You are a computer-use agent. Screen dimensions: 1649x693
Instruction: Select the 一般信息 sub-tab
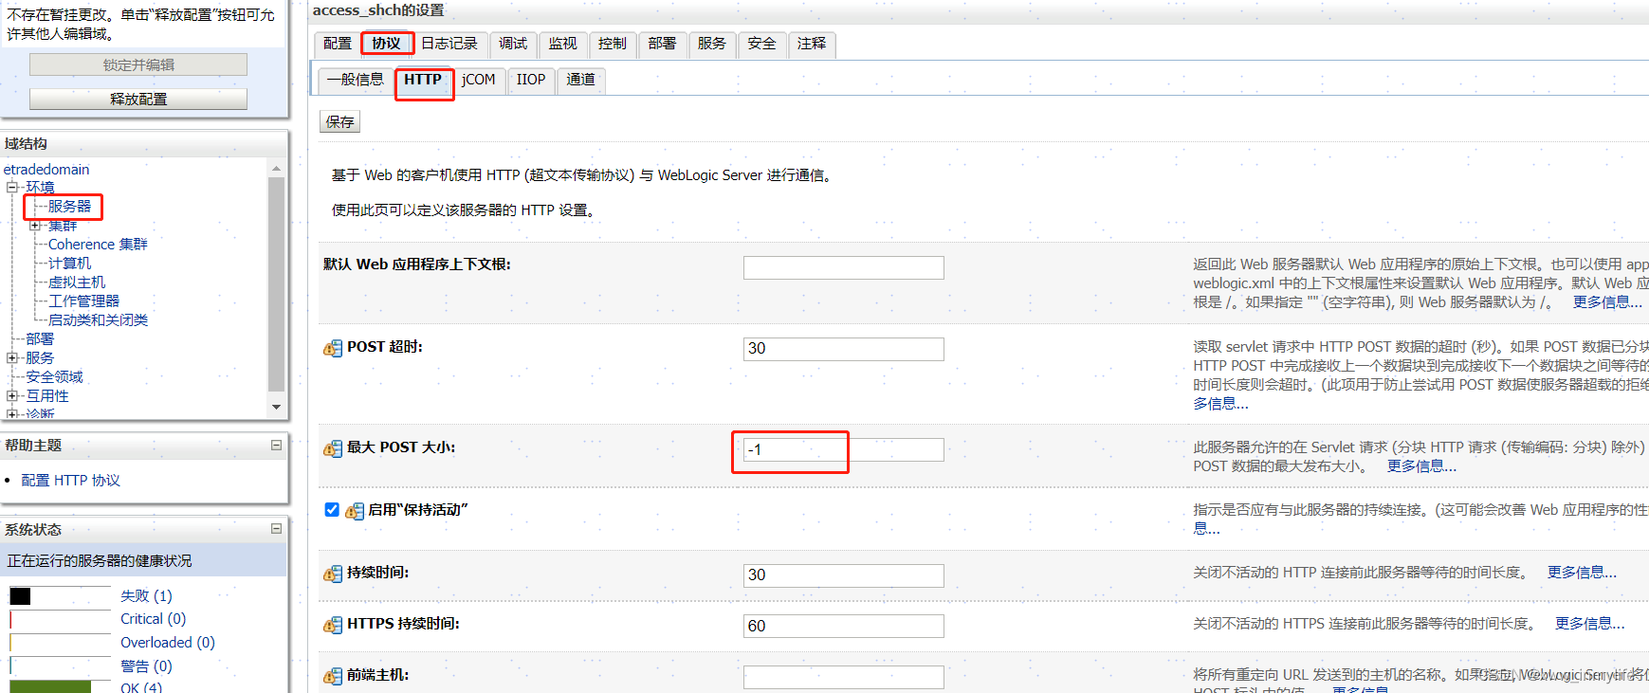pyautogui.click(x=356, y=80)
